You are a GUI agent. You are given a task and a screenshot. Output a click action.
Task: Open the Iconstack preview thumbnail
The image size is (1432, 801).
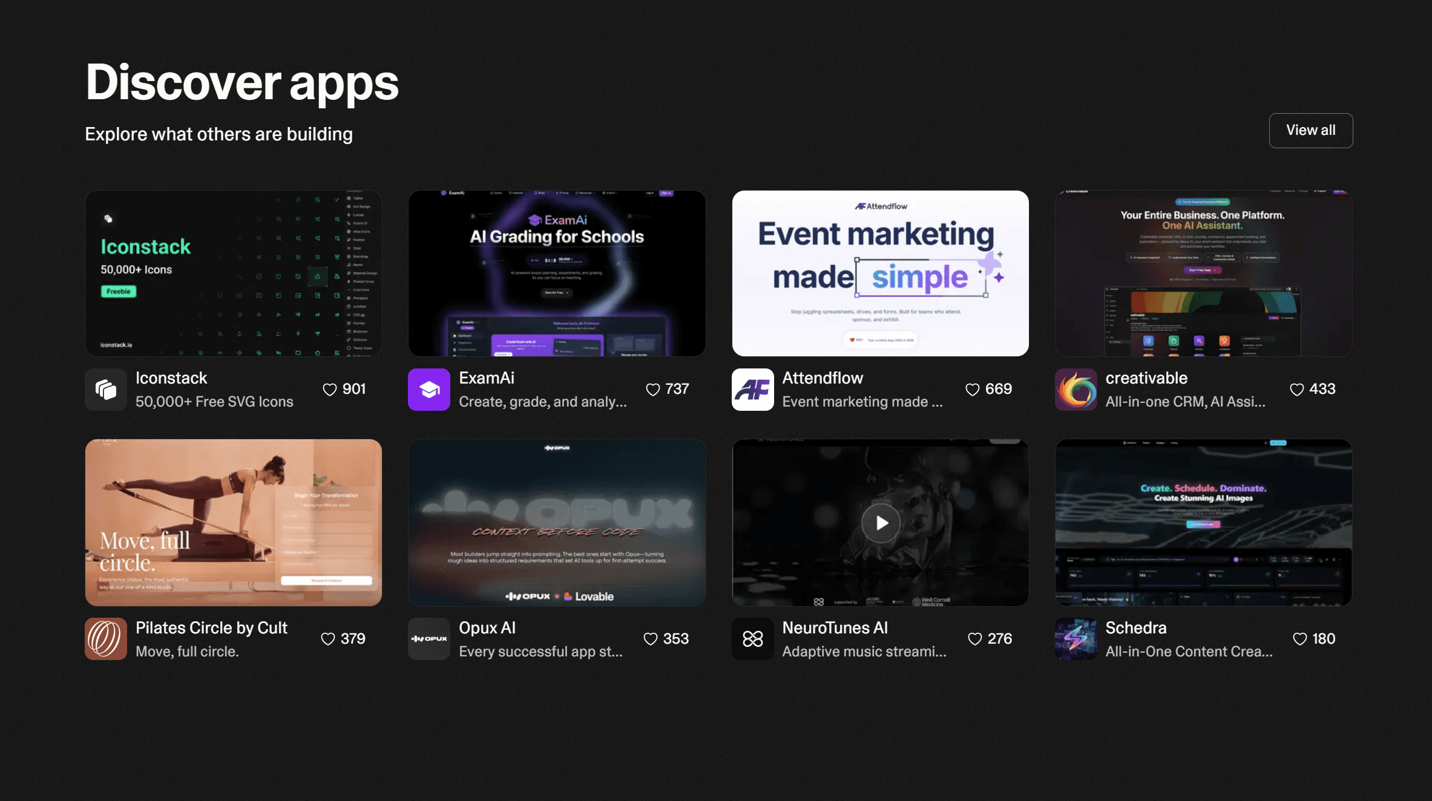point(234,273)
